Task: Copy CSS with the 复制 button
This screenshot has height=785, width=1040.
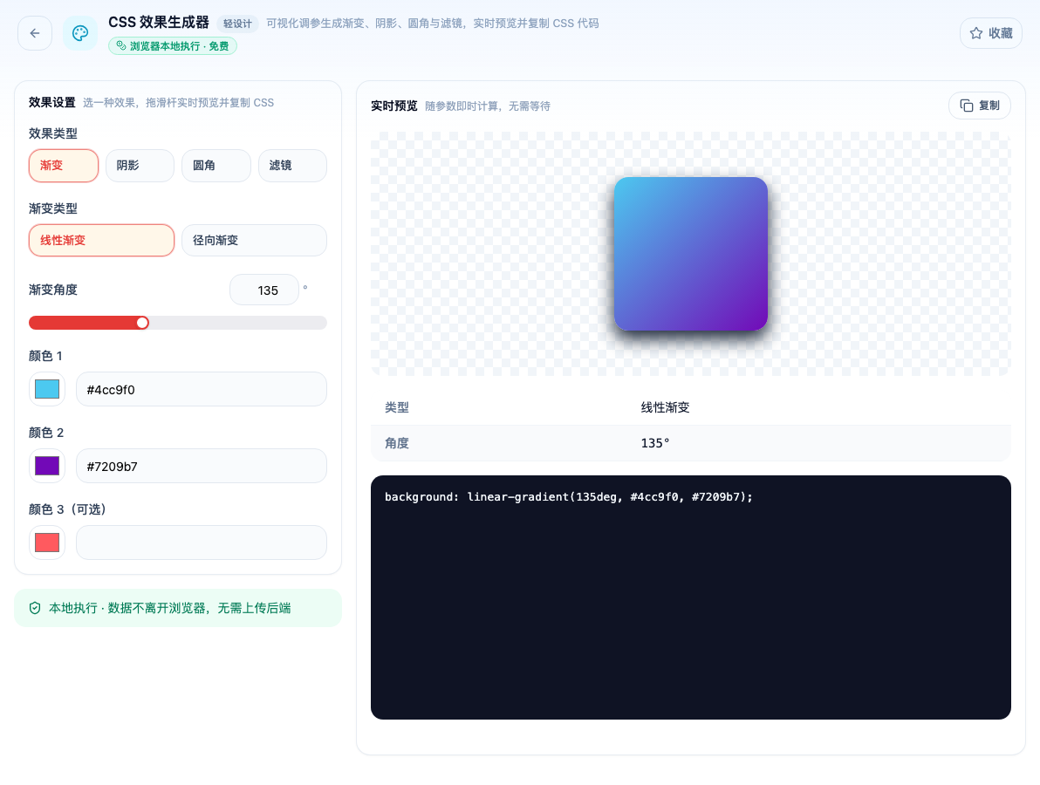Action: 980,106
